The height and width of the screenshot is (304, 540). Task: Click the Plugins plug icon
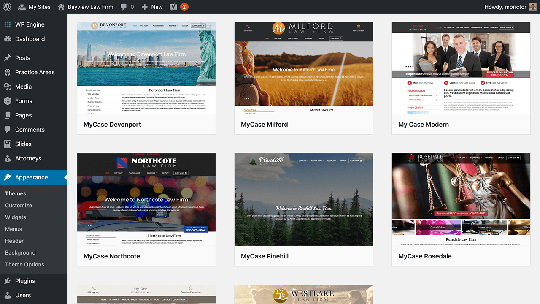8,280
